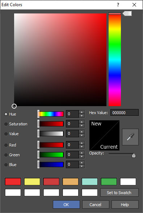
Task: Click the Cancel button
Action: coord(96,204)
